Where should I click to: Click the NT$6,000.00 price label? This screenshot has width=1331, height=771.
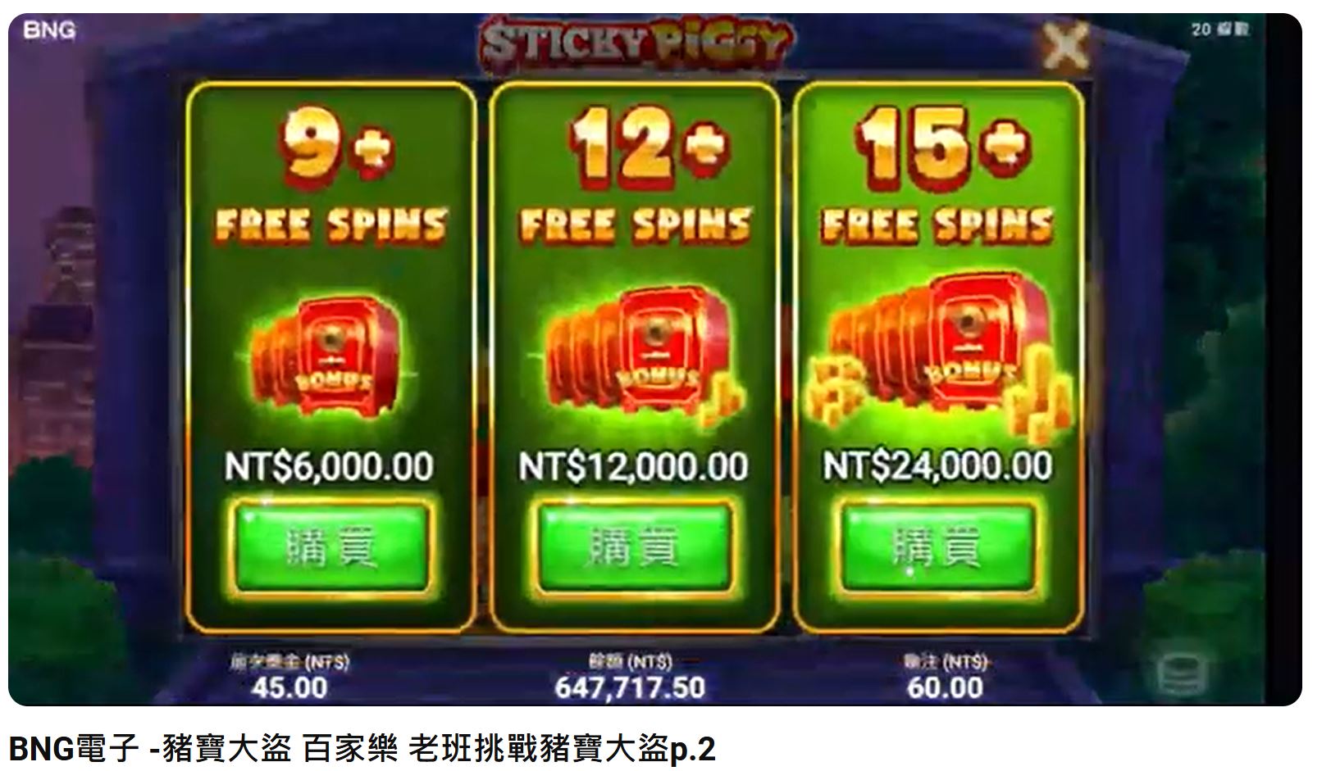coord(329,467)
